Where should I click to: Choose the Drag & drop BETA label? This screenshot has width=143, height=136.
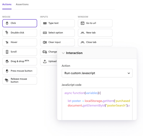coord(20,61)
